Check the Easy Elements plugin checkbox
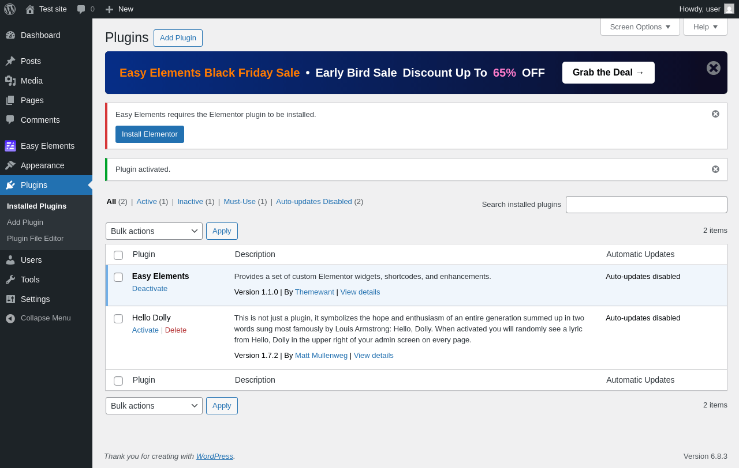This screenshot has height=468, width=739. (118, 277)
